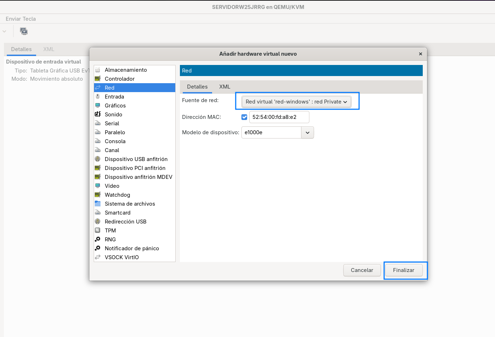The width and height of the screenshot is (495, 337).
Task: Click the Almacenamiento storage icon
Action: (98, 70)
